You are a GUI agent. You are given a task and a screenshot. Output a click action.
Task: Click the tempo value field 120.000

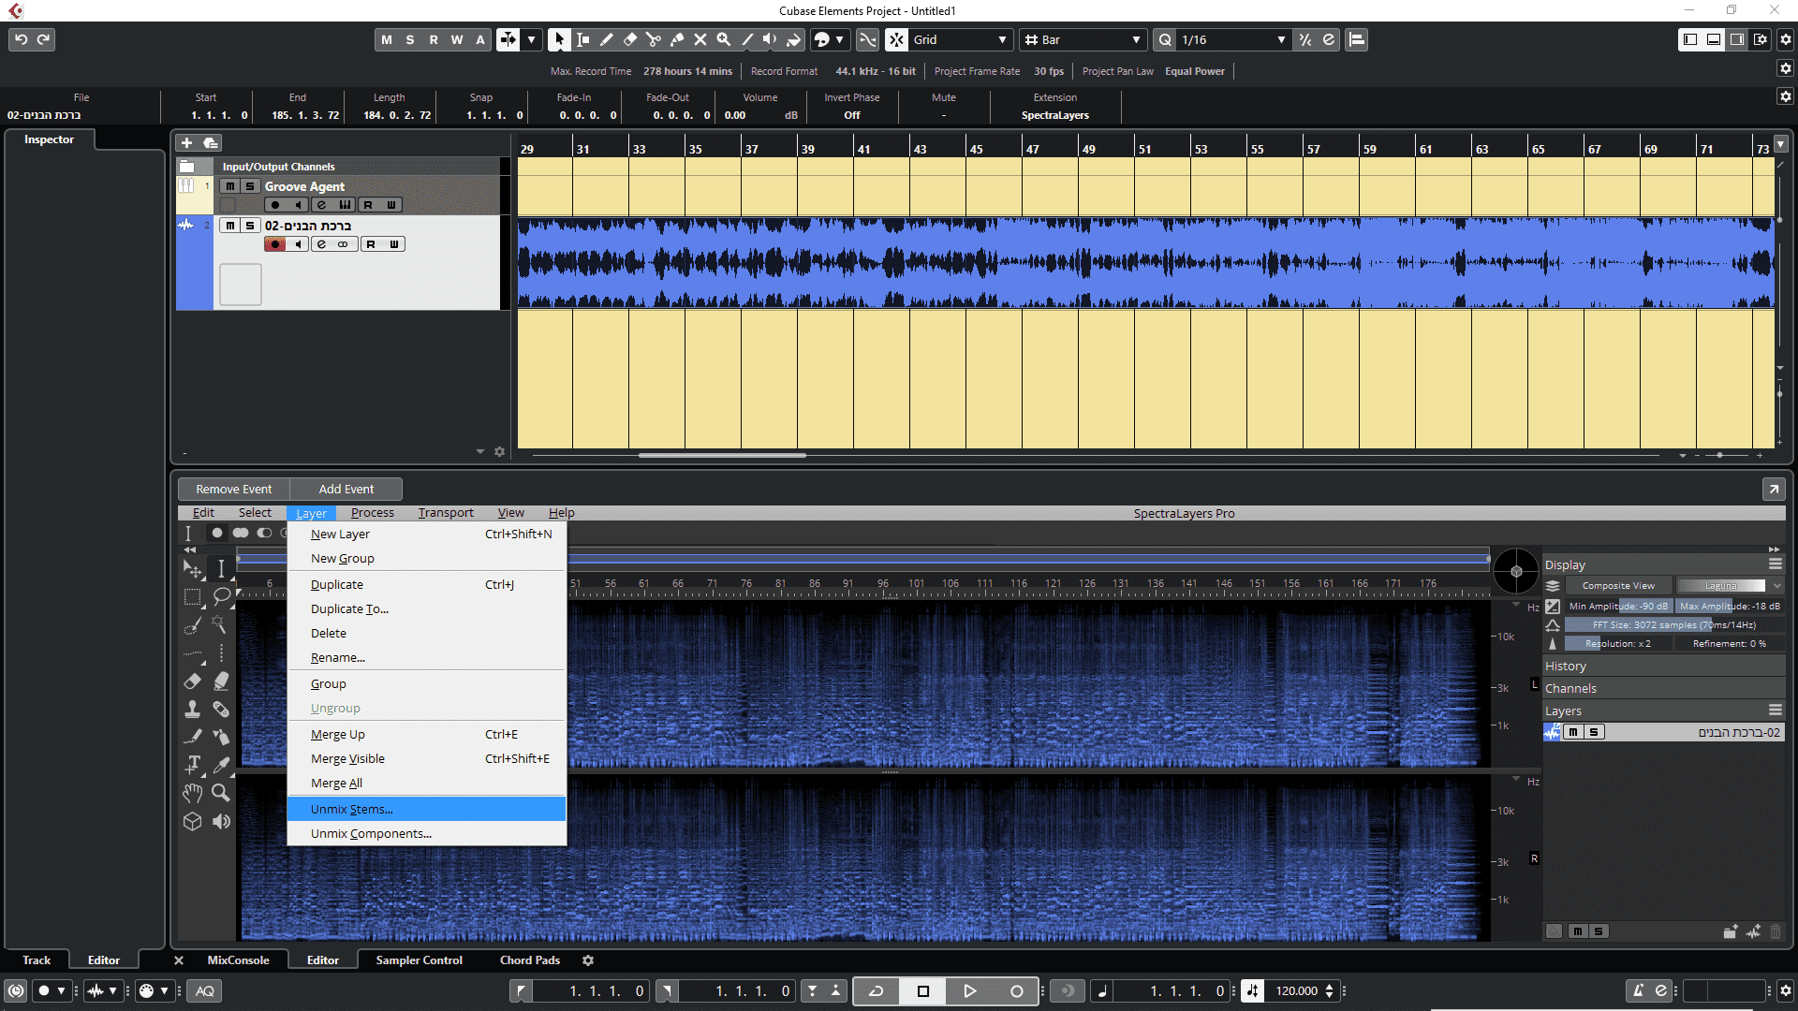(1296, 990)
